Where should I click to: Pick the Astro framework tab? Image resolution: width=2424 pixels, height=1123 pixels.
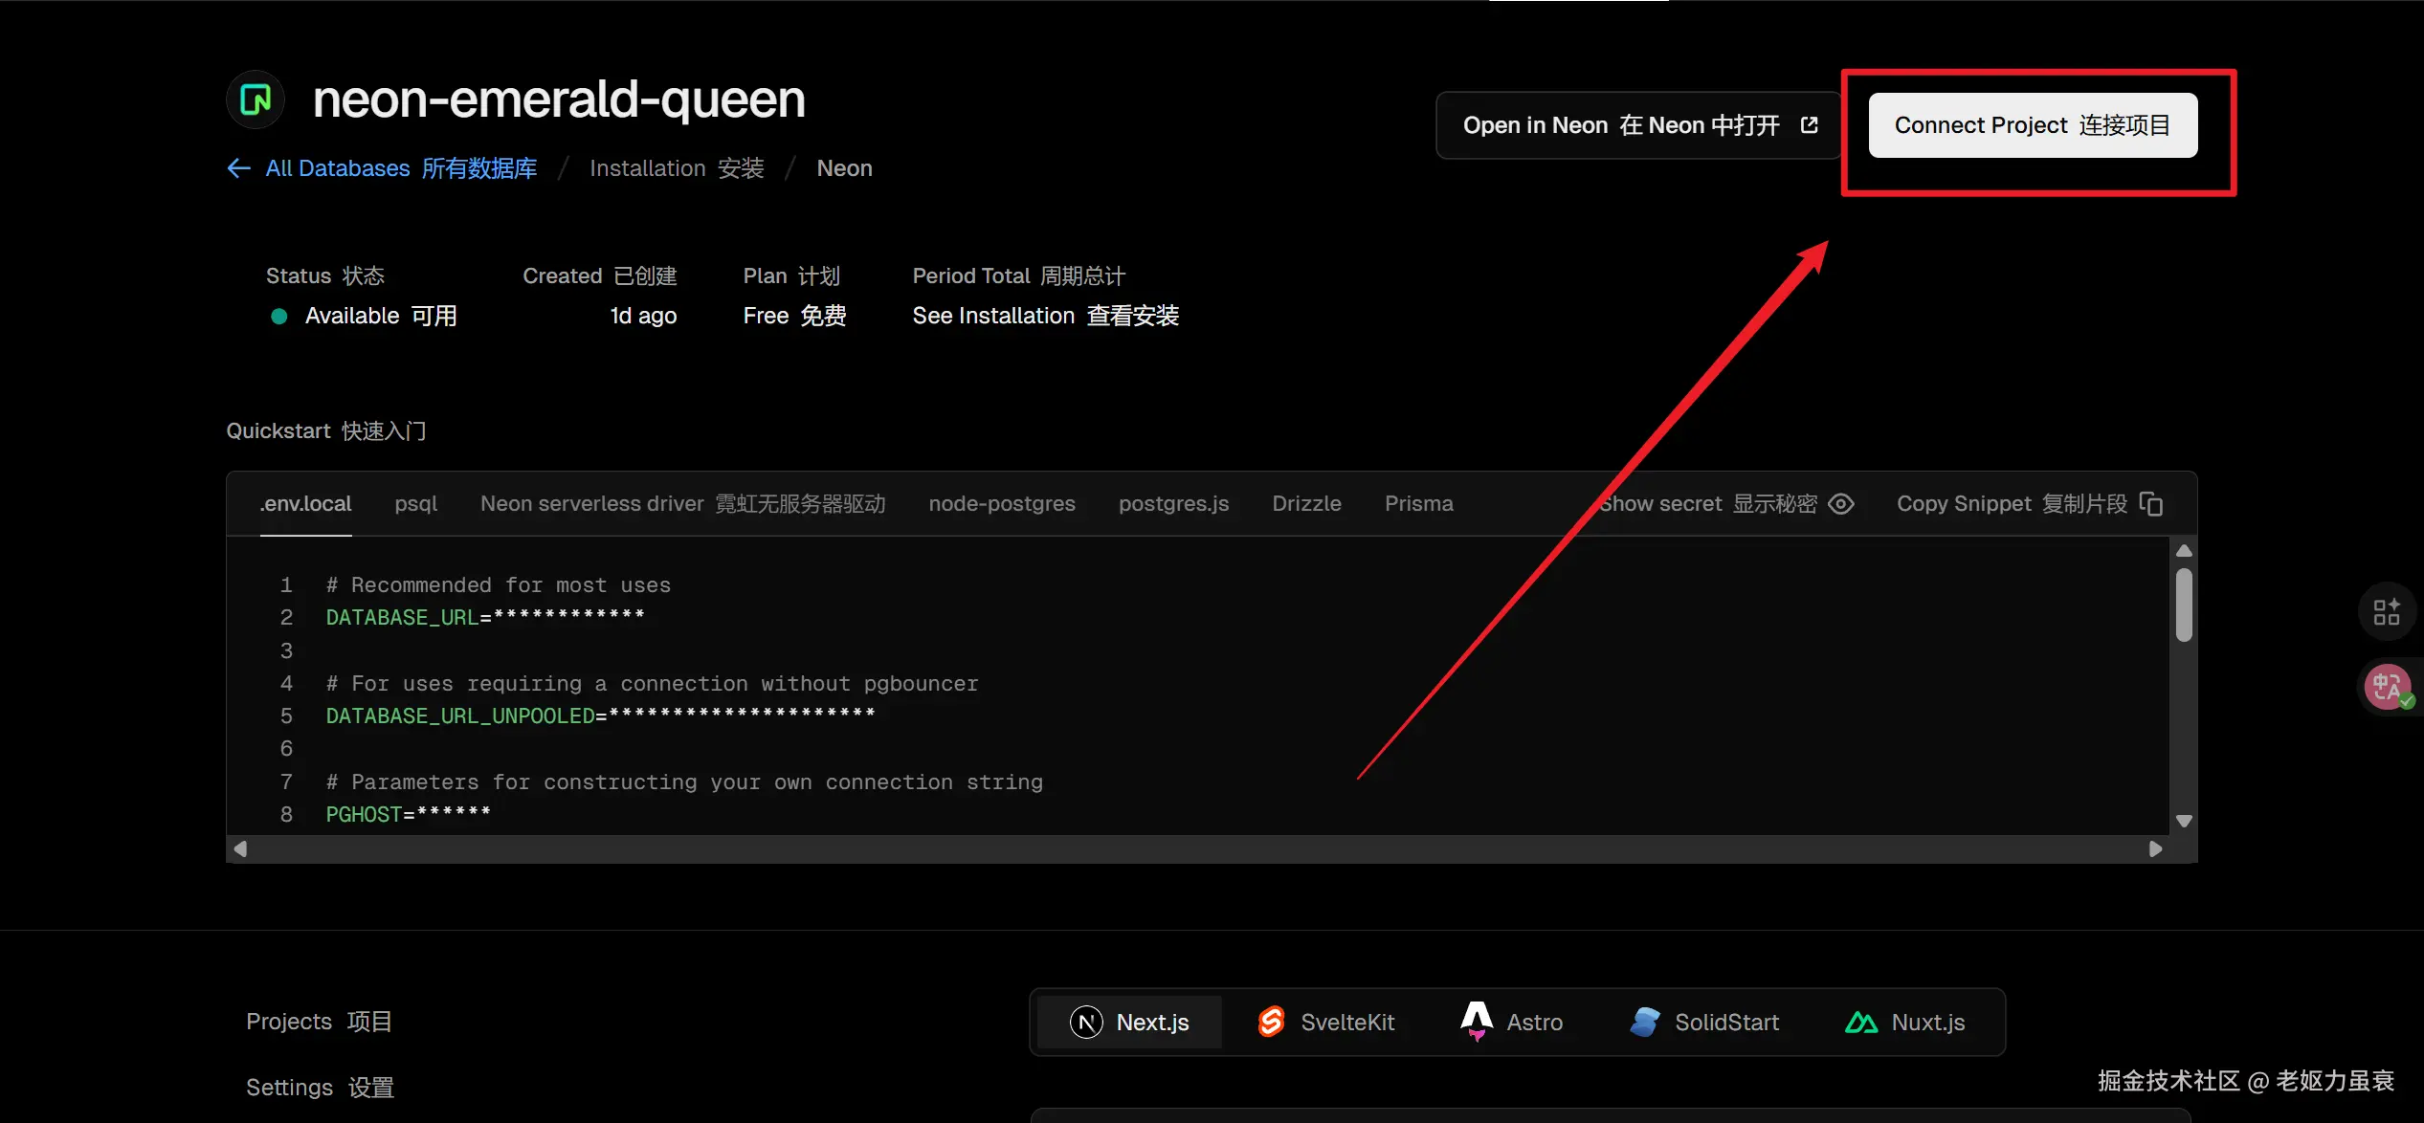coord(1512,1023)
